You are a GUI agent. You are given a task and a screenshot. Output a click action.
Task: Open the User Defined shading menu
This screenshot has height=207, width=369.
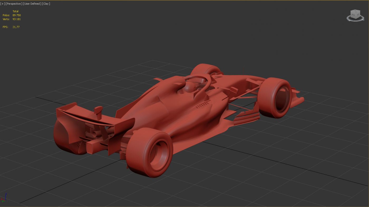32,4
